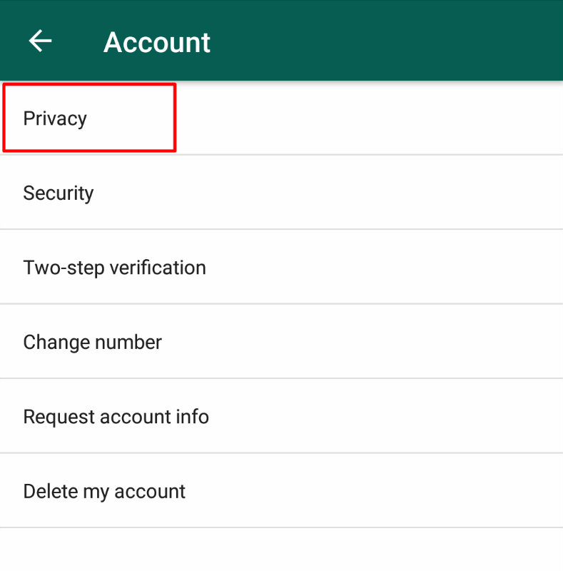Click the Account title in the header
The image size is (563, 571).
pos(157,42)
